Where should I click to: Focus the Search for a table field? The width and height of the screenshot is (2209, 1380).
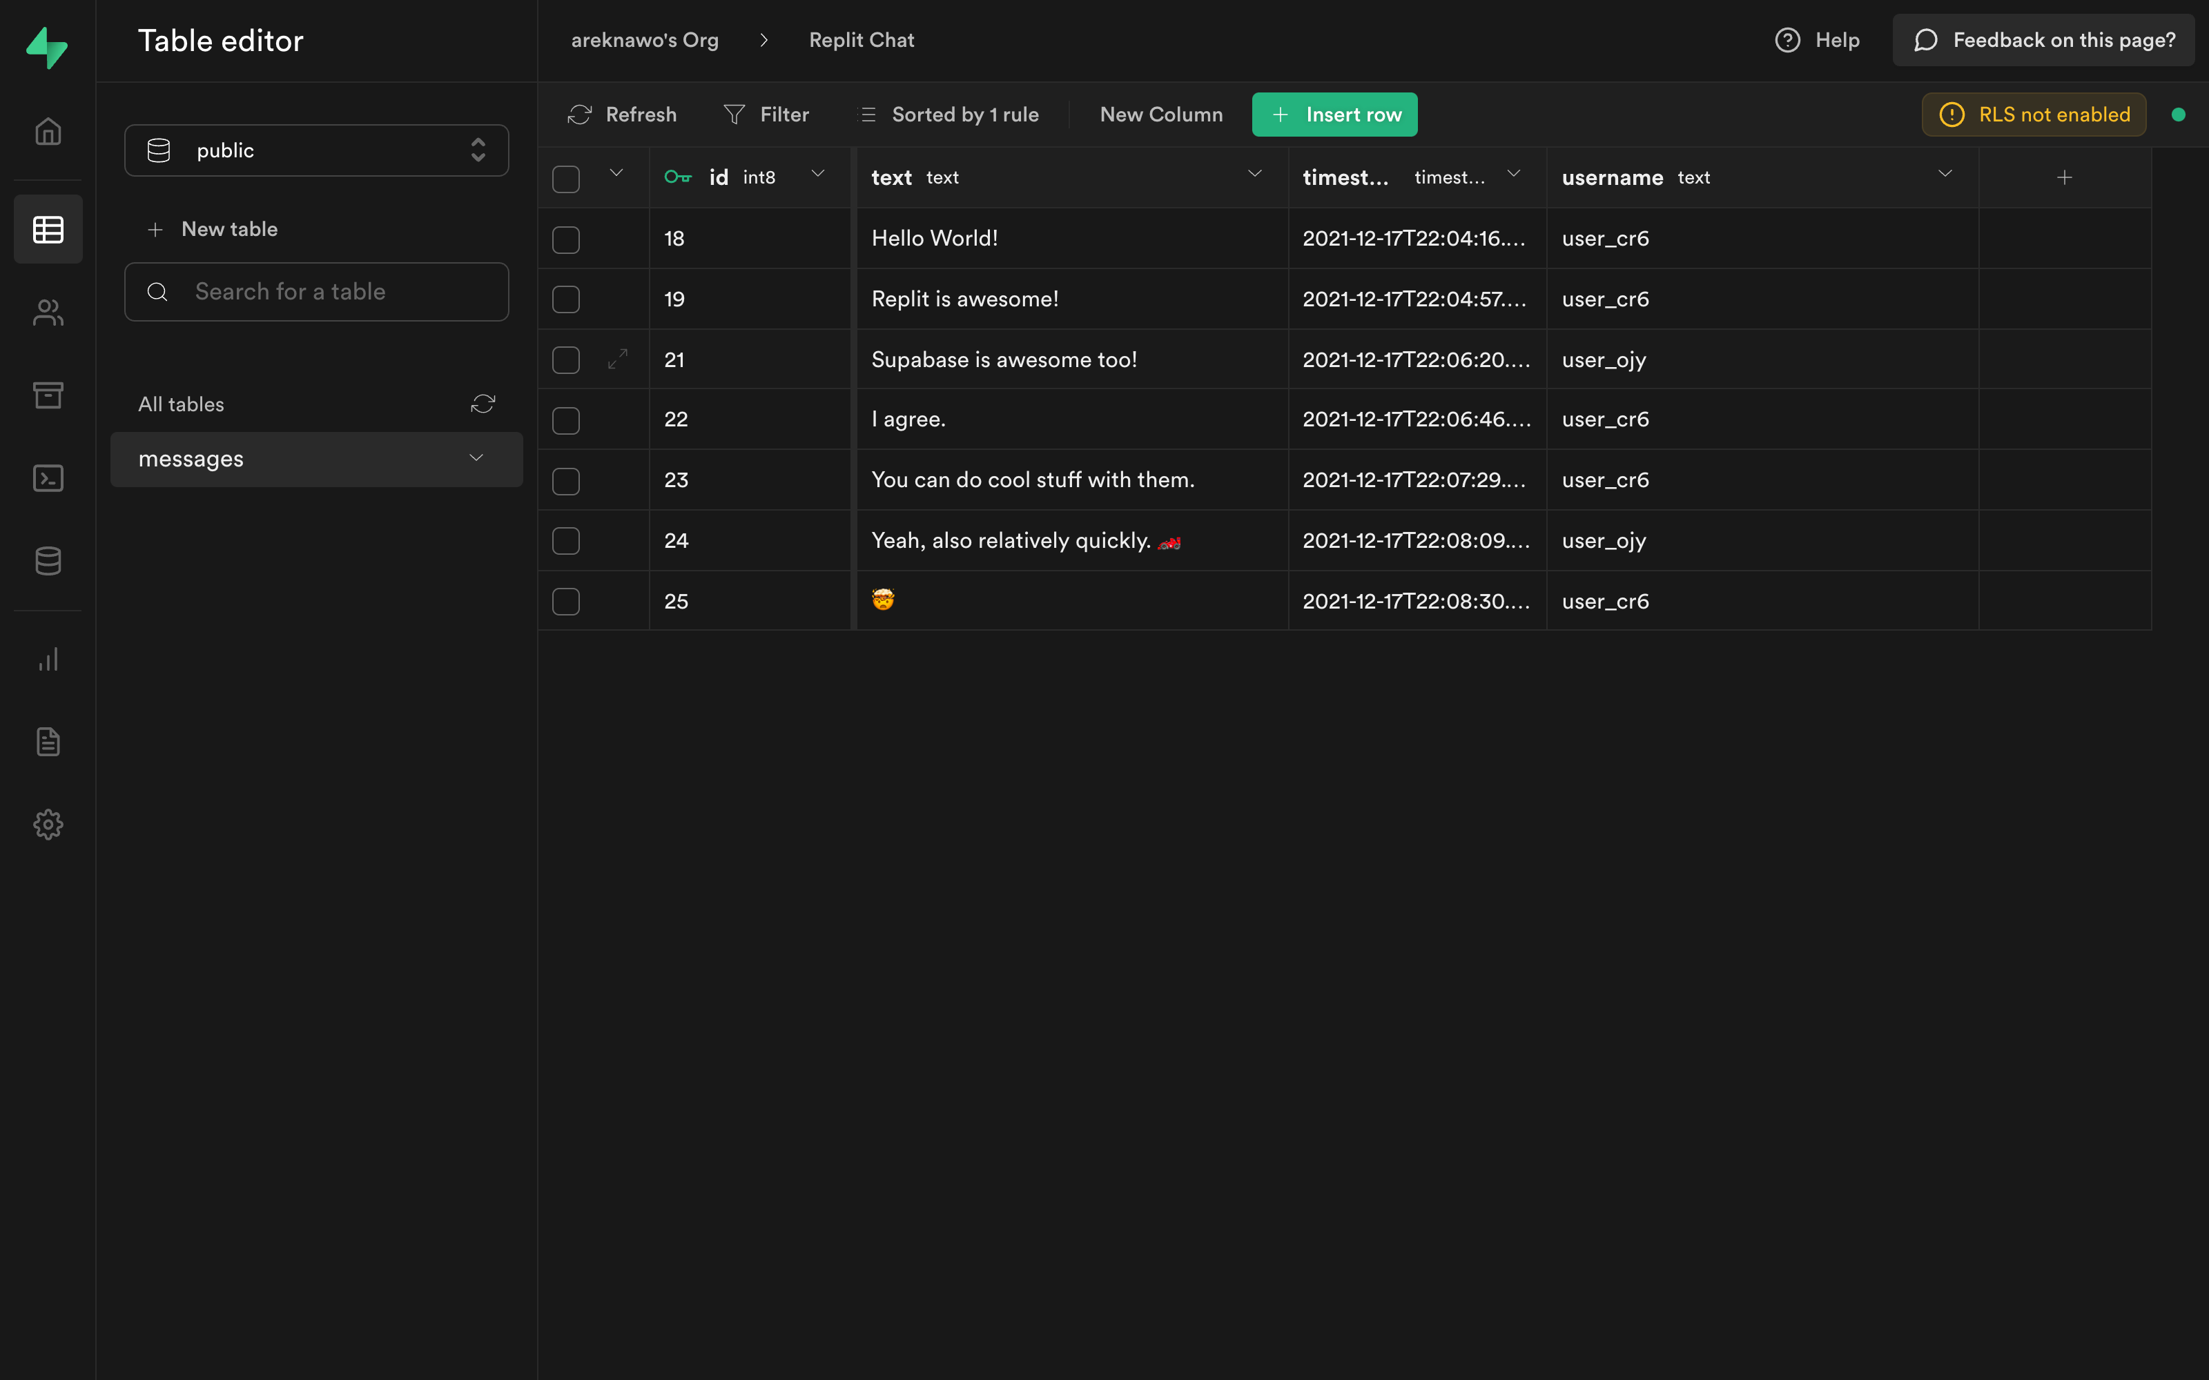(316, 292)
